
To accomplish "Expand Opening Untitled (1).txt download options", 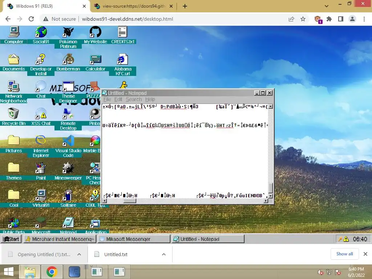I will pyautogui.click(x=79, y=254).
